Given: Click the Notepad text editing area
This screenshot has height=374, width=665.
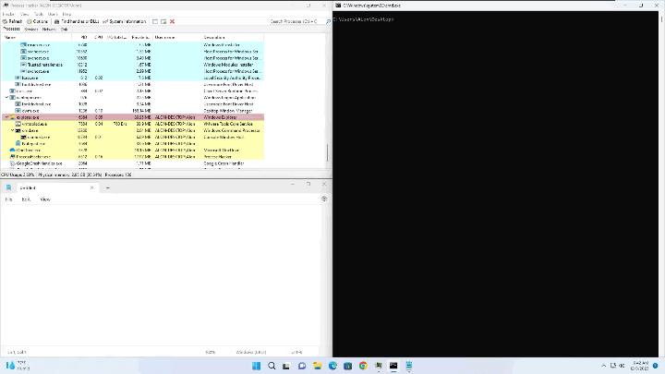Looking at the screenshot, I should 161,275.
